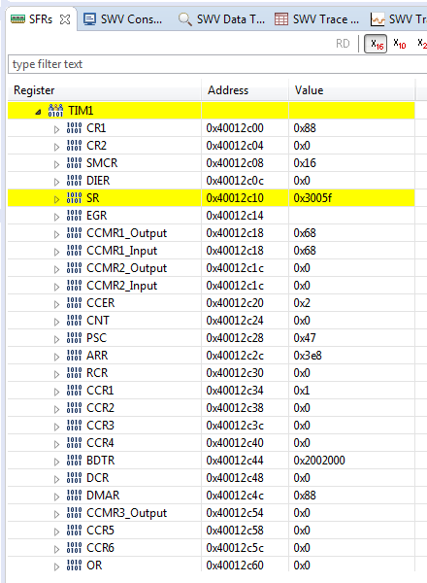Switch to binary X2 number format
This screenshot has width=427, height=583.
click(422, 44)
